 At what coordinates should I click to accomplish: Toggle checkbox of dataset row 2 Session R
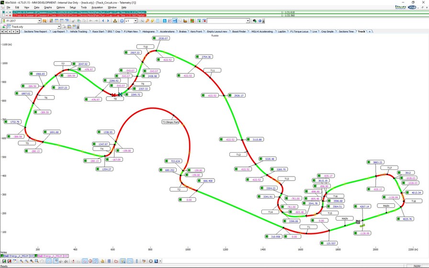(x=3, y=15)
